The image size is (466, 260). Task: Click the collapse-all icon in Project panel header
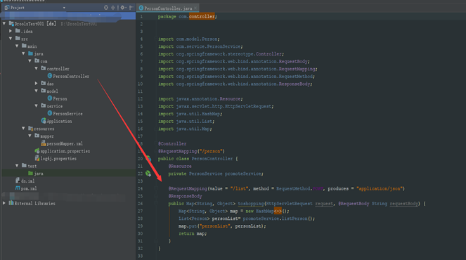113,8
